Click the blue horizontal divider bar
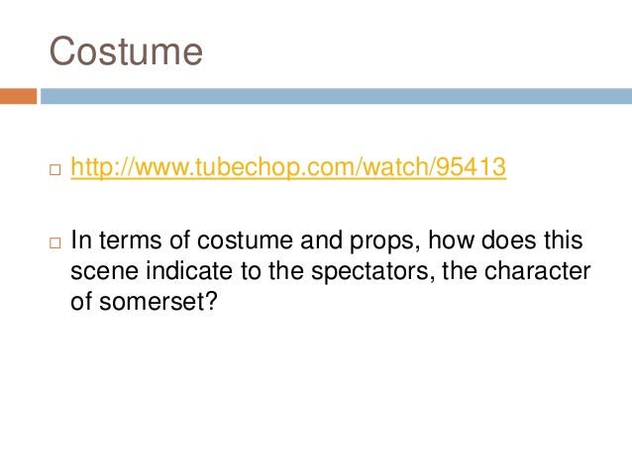Viewport: 632px width, 474px height. pyautogui.click(x=336, y=96)
